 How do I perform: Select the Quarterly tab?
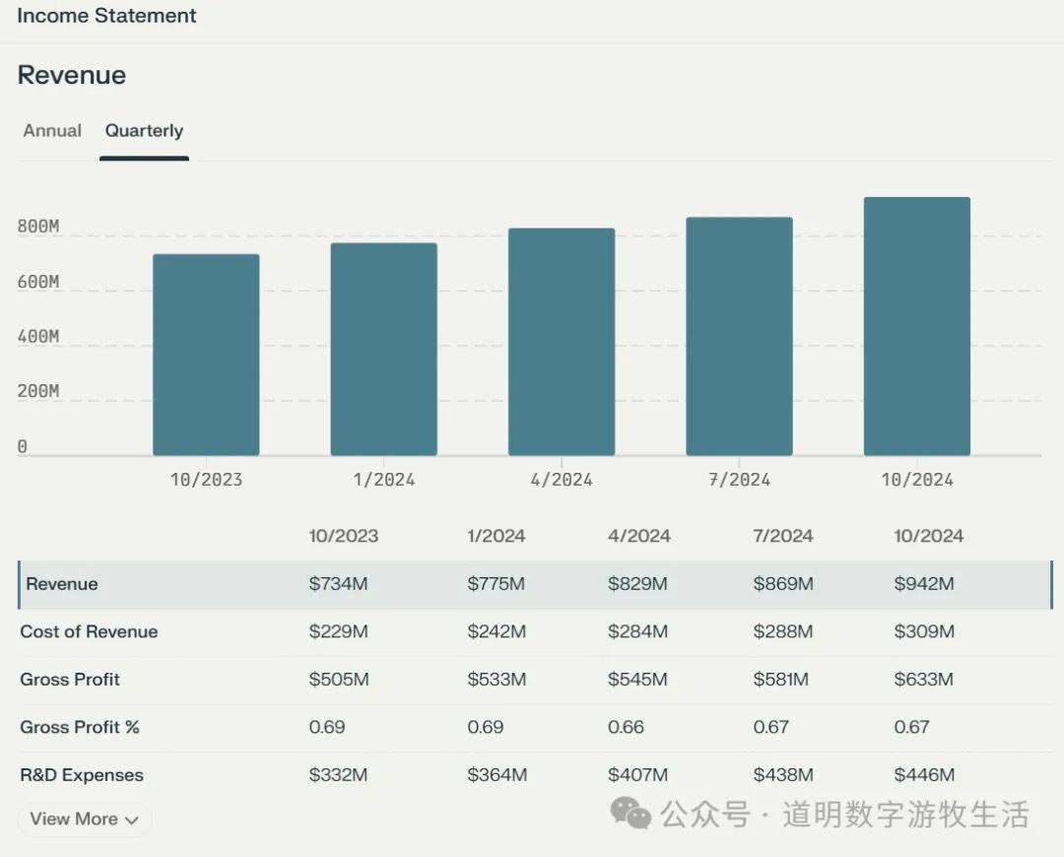coord(144,130)
